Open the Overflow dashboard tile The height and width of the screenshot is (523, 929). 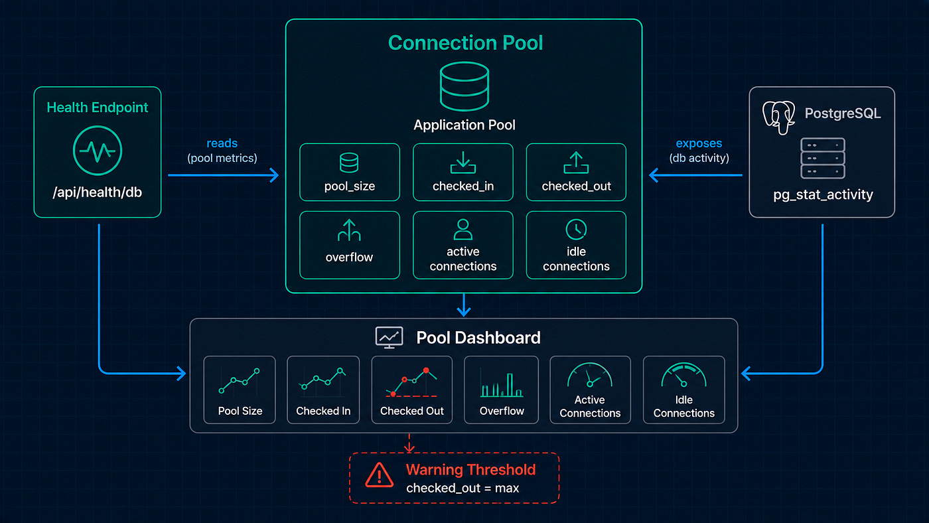coord(502,390)
